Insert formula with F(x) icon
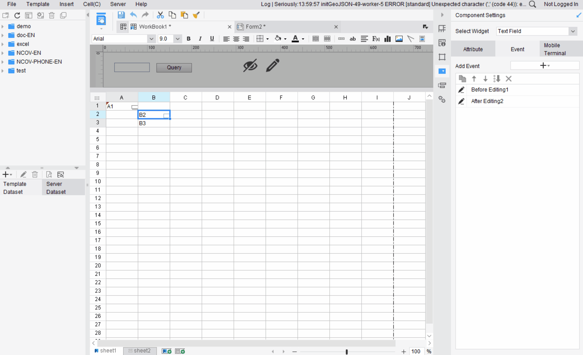Viewport: 583px width, 355px height. 376,39
